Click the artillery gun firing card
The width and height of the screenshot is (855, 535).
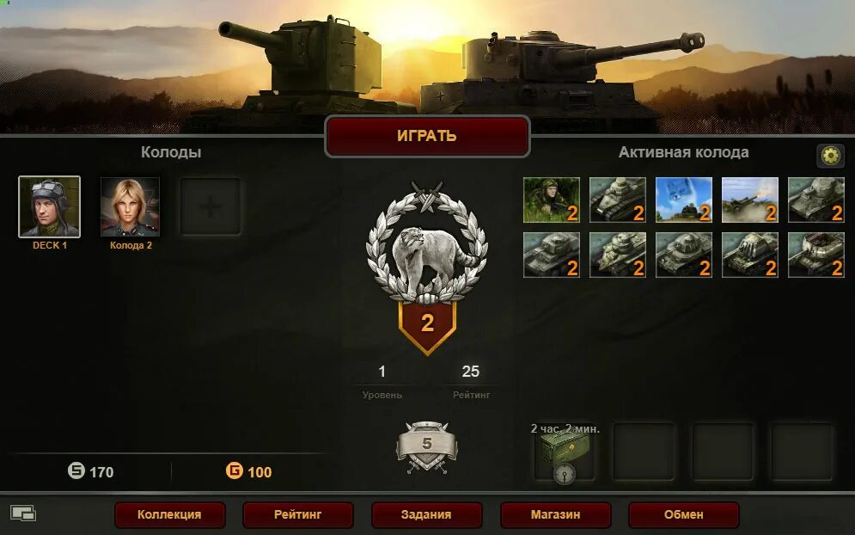pyautogui.click(x=750, y=200)
